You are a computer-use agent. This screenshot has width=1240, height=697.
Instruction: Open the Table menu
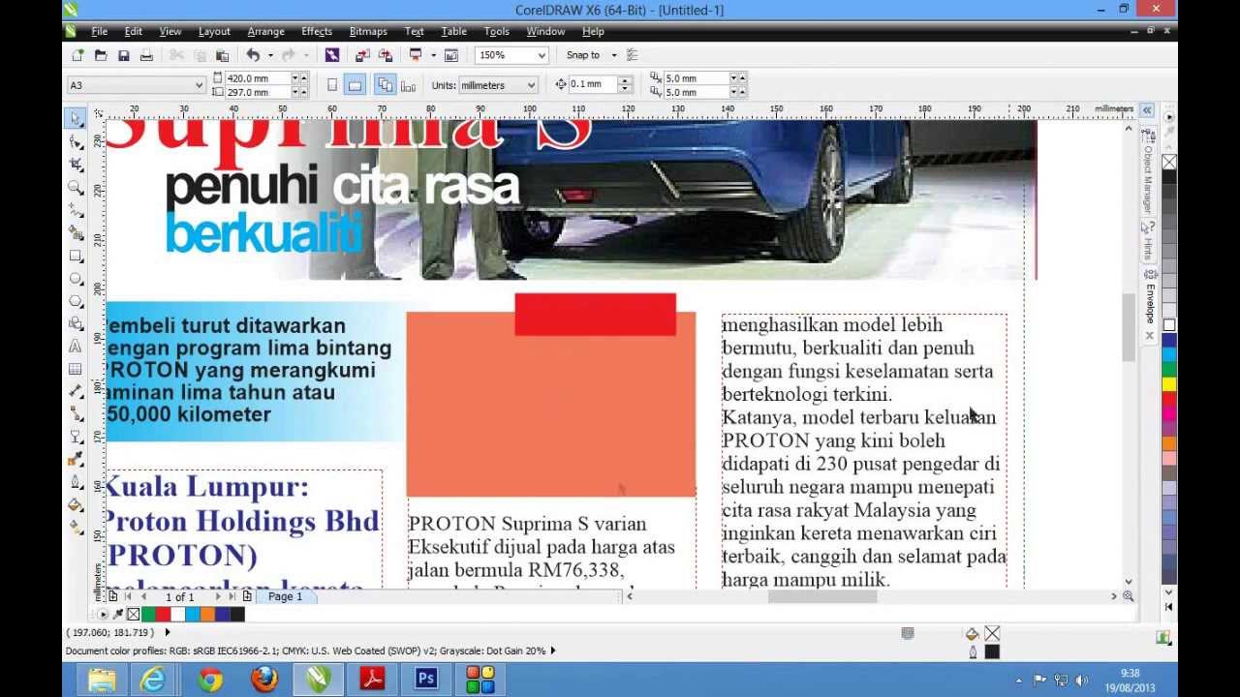[x=454, y=32]
